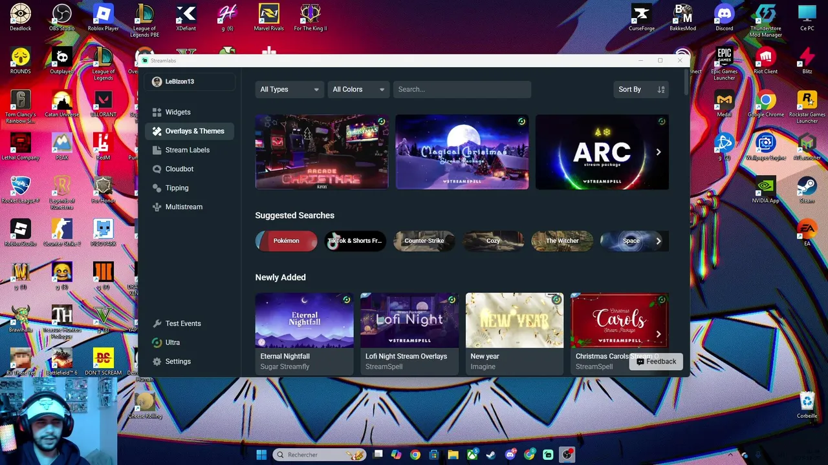Screen dimensions: 828x465
Task: Open Xbox app from the taskbar
Action: click(472, 455)
